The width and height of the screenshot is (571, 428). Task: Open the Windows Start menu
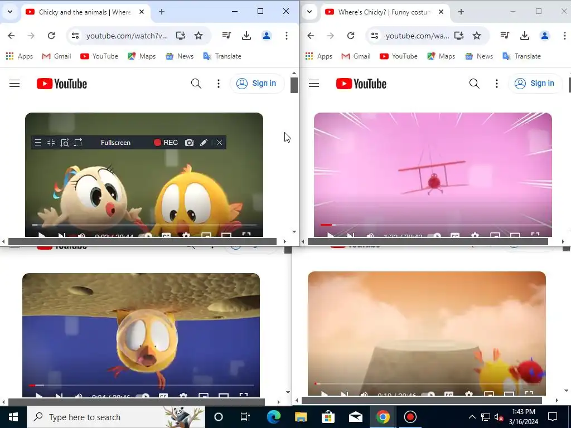click(x=13, y=417)
